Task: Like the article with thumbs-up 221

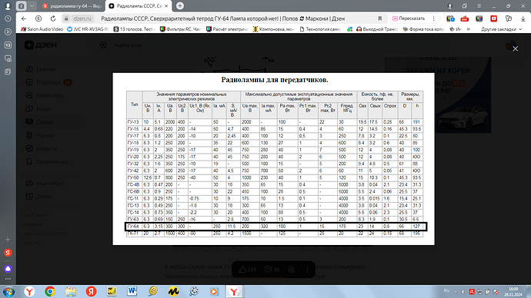Action: coord(247,270)
